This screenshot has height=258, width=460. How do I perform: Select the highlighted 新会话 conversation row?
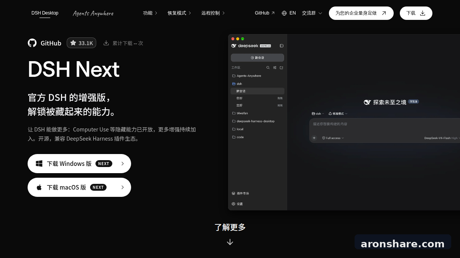click(258, 91)
